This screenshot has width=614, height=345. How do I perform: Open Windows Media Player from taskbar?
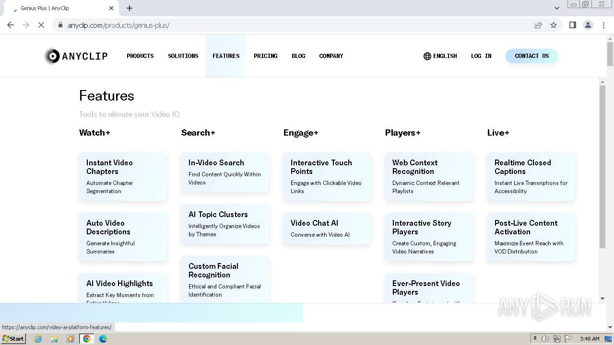point(71,339)
